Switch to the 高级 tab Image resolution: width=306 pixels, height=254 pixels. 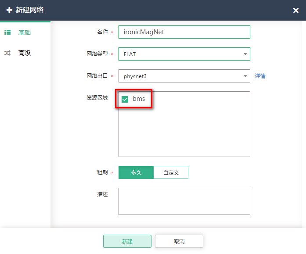tap(25, 53)
